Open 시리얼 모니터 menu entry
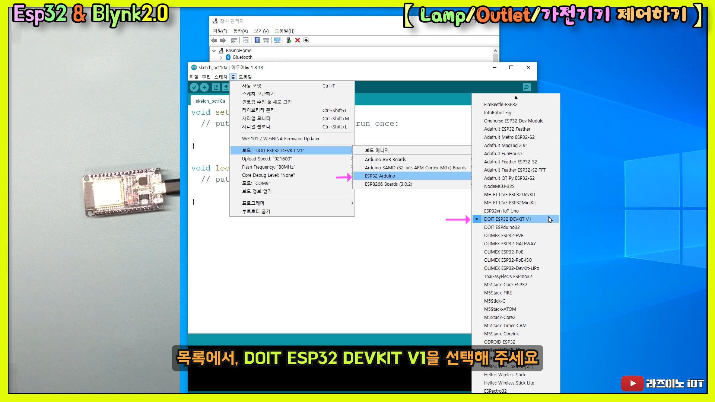 pyautogui.click(x=256, y=118)
